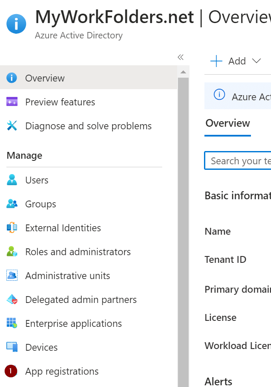Switch to the Overview tab
The image size is (271, 387).
click(227, 123)
